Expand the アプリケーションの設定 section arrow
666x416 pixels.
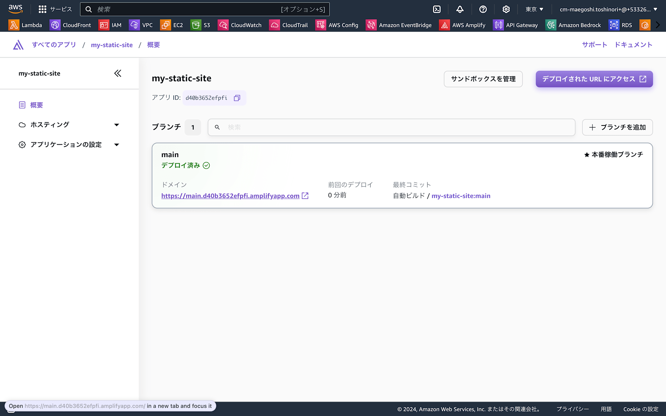117,145
